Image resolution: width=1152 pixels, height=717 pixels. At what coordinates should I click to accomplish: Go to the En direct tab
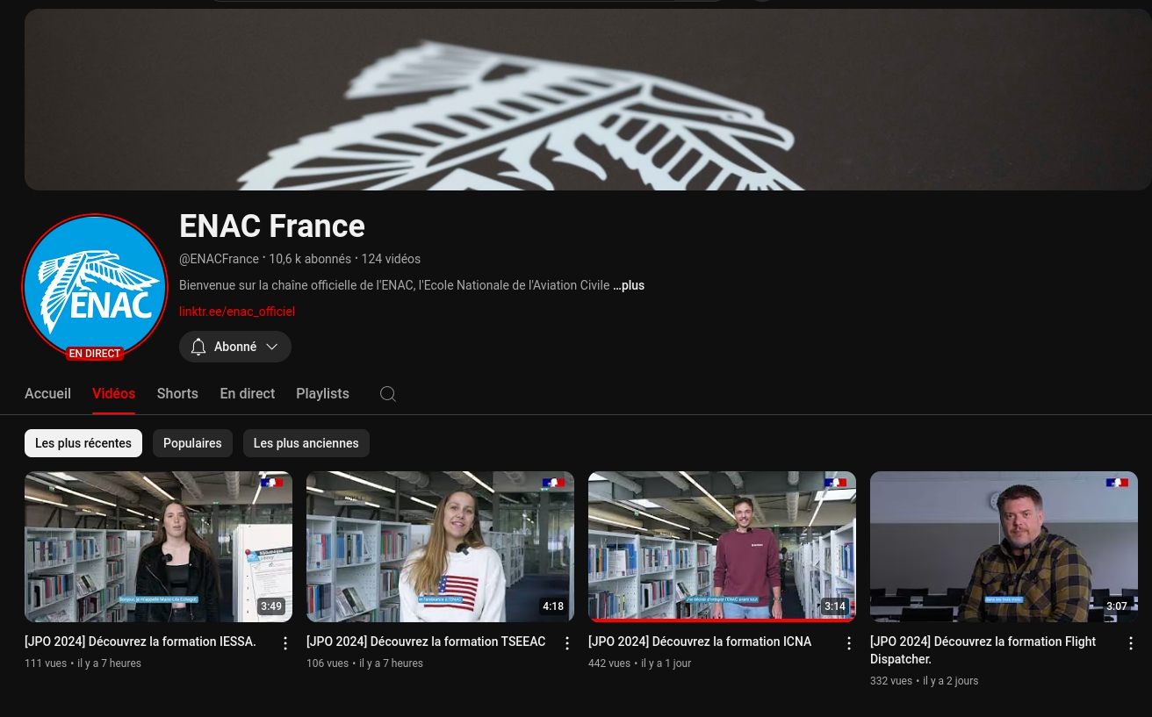point(248,394)
